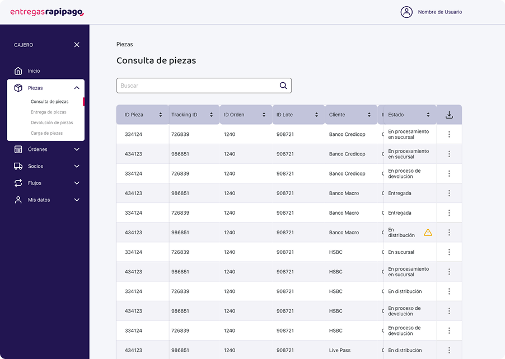The image size is (505, 359).
Task: Click the Socios truck icon
Action: 18,166
